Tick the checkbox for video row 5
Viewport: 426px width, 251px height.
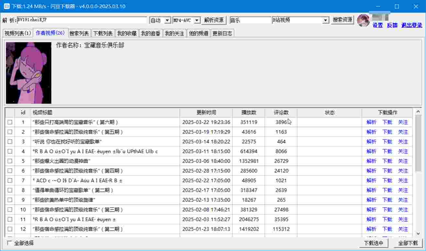10,161
